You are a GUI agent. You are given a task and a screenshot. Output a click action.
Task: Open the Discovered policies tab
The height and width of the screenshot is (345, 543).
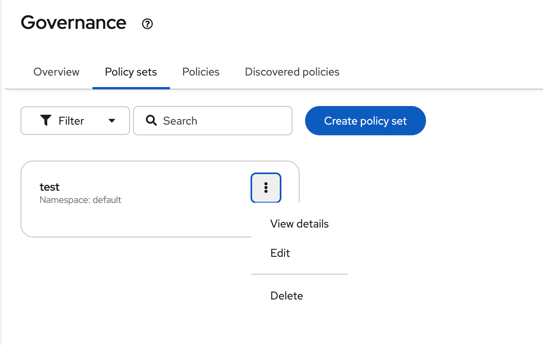pos(292,72)
